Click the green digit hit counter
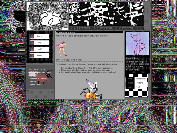 pyautogui.click(x=45, y=100)
